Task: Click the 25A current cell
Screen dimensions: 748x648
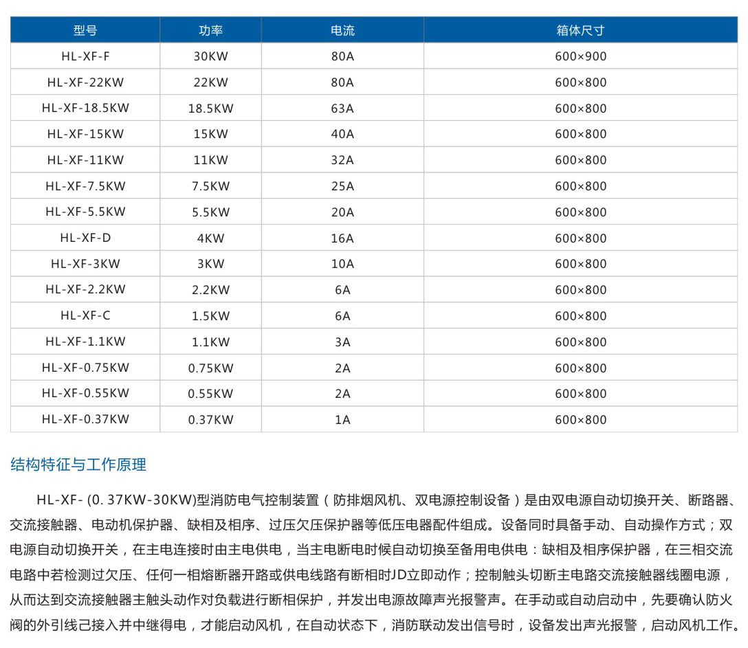Action: [x=342, y=186]
